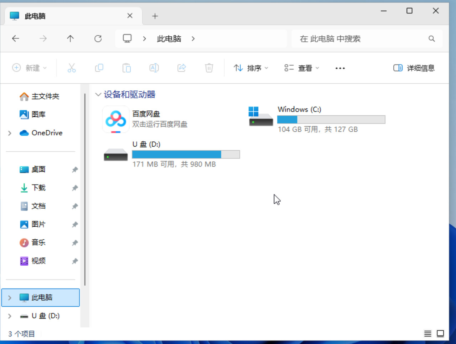
Task: Expand the U 盘 (D:) tree node
Action: point(10,316)
